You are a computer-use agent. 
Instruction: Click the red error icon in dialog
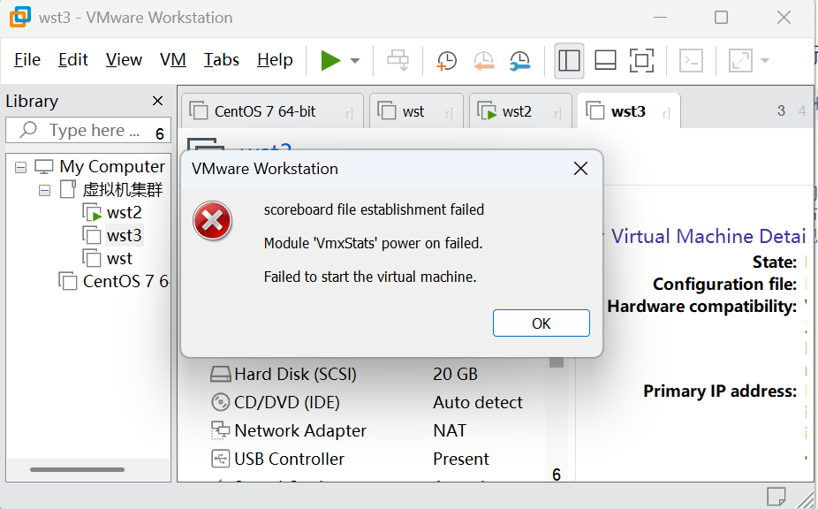click(212, 221)
